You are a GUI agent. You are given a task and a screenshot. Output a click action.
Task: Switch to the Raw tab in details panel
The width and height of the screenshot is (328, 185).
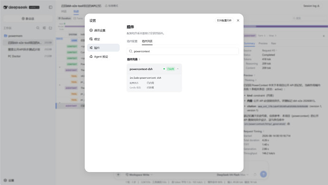[273, 44]
